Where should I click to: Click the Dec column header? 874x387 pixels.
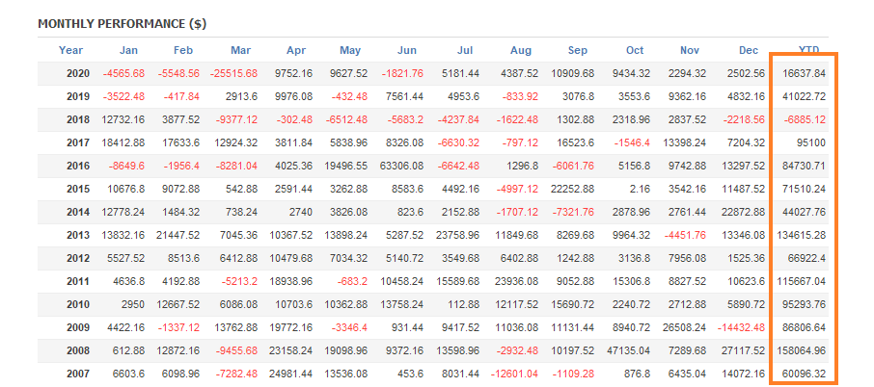pyautogui.click(x=749, y=50)
